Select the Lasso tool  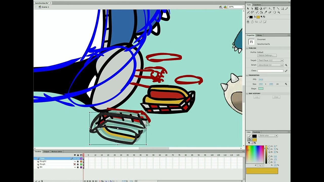pos(265,8)
